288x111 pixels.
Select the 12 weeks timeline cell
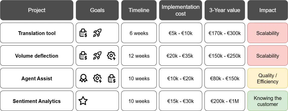[139, 56]
